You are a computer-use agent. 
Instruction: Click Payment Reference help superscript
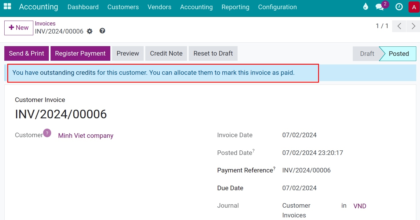coord(274,168)
